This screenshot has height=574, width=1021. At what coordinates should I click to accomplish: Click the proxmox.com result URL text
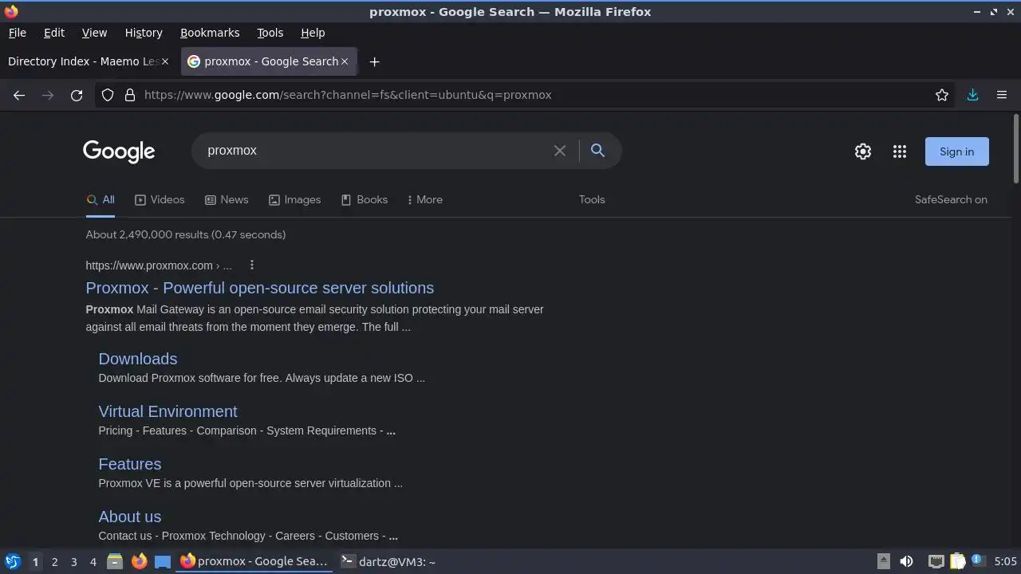159,265
